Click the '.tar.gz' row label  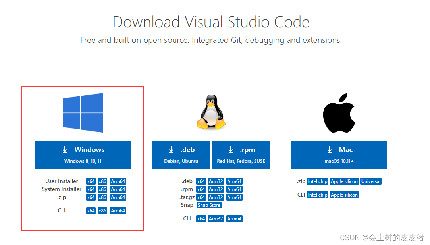click(187, 197)
